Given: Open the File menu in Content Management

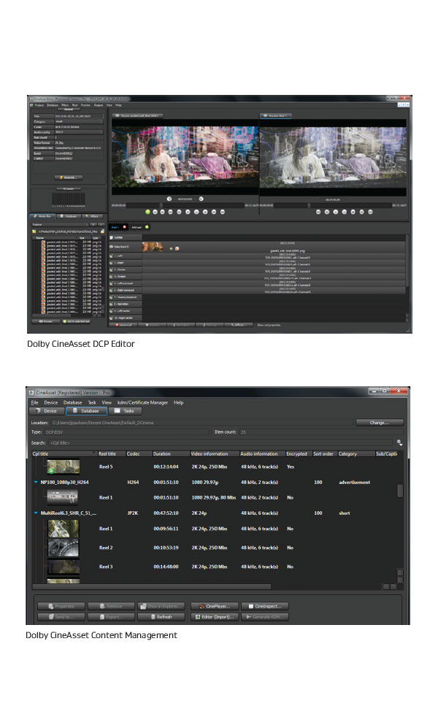Looking at the screenshot, I should 34,402.
